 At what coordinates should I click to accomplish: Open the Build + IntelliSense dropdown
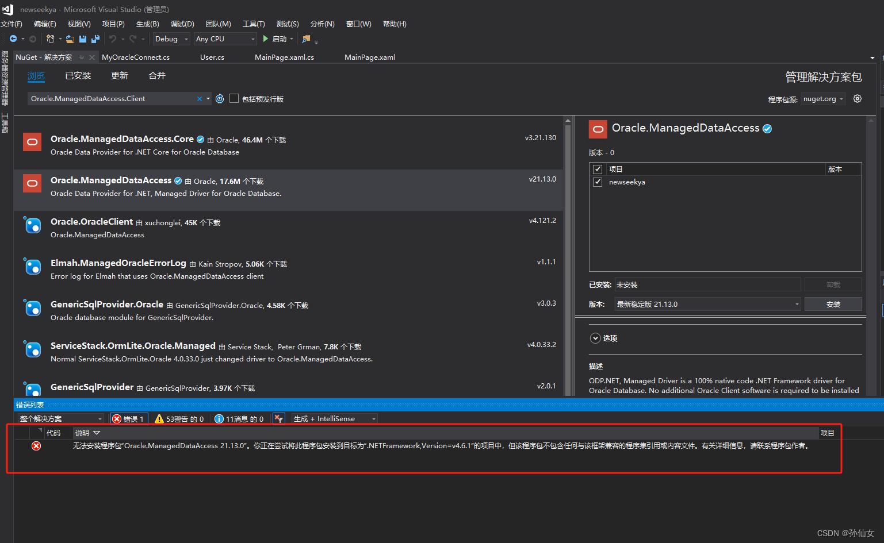[335, 419]
